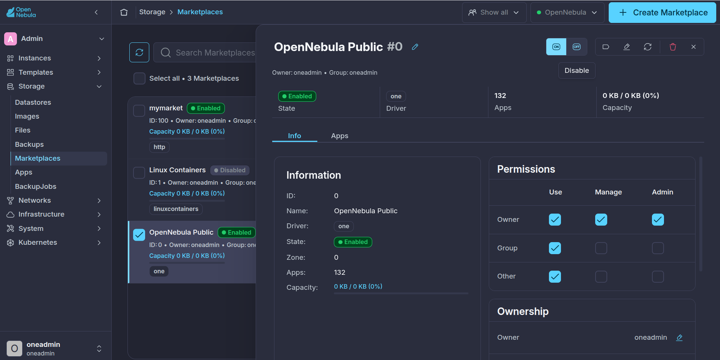Open the OpenNebula zone dropdown
The image size is (720, 360).
click(x=567, y=12)
